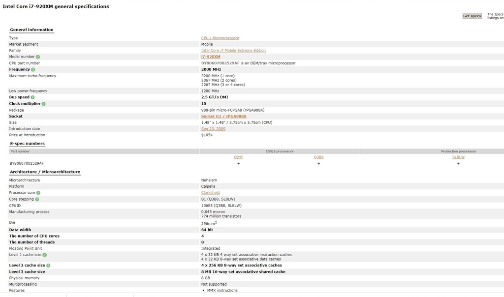Select the '8 GB' physical memory value

click(x=206, y=278)
